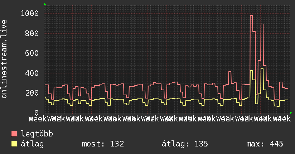Select the átlag legend label beside yellow swatch
The height and width of the screenshot is (154, 295).
(32, 144)
